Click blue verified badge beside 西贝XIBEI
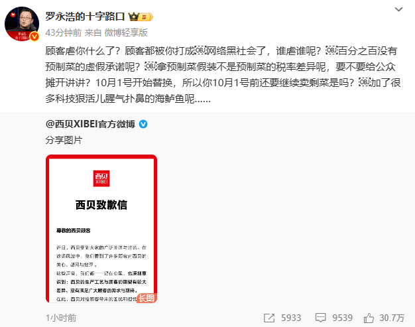415x327 pixels. point(143,124)
